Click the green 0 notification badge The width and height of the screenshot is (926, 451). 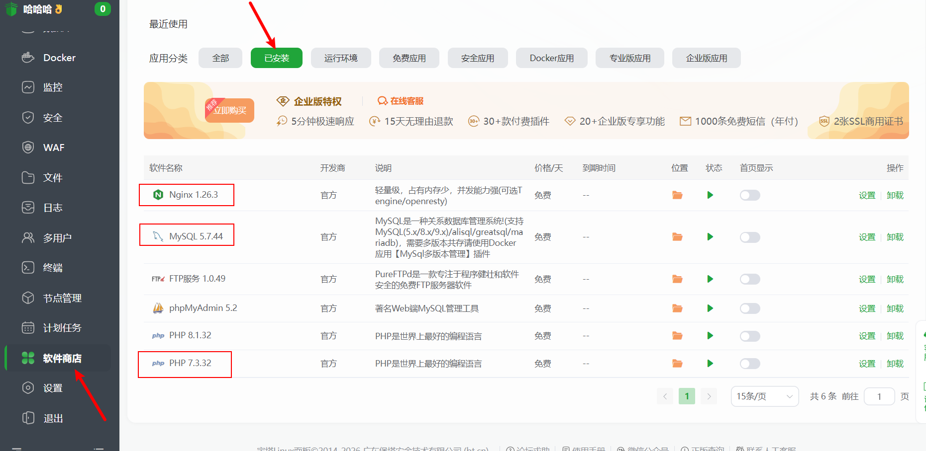point(103,9)
